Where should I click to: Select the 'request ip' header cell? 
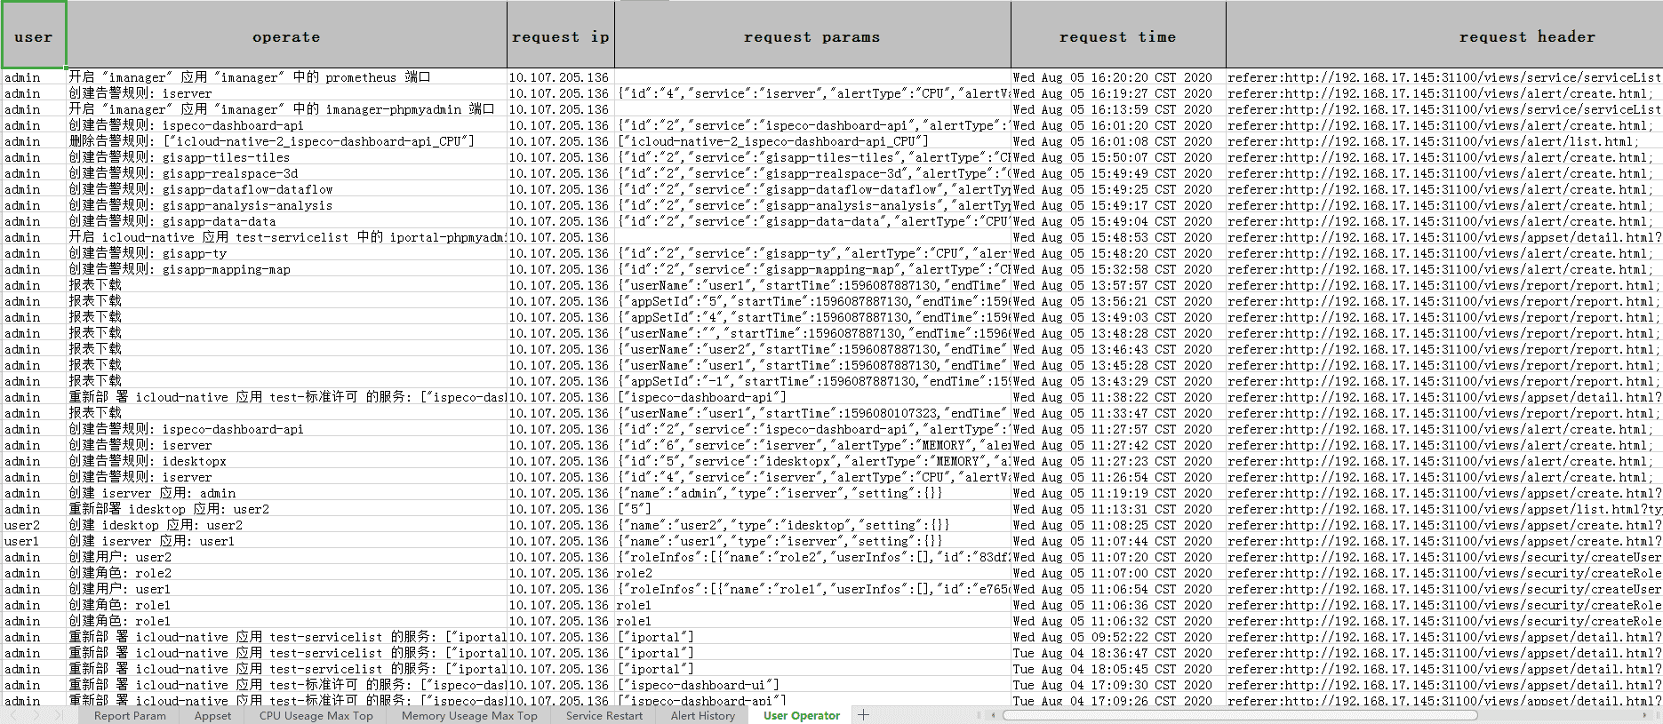tap(560, 36)
